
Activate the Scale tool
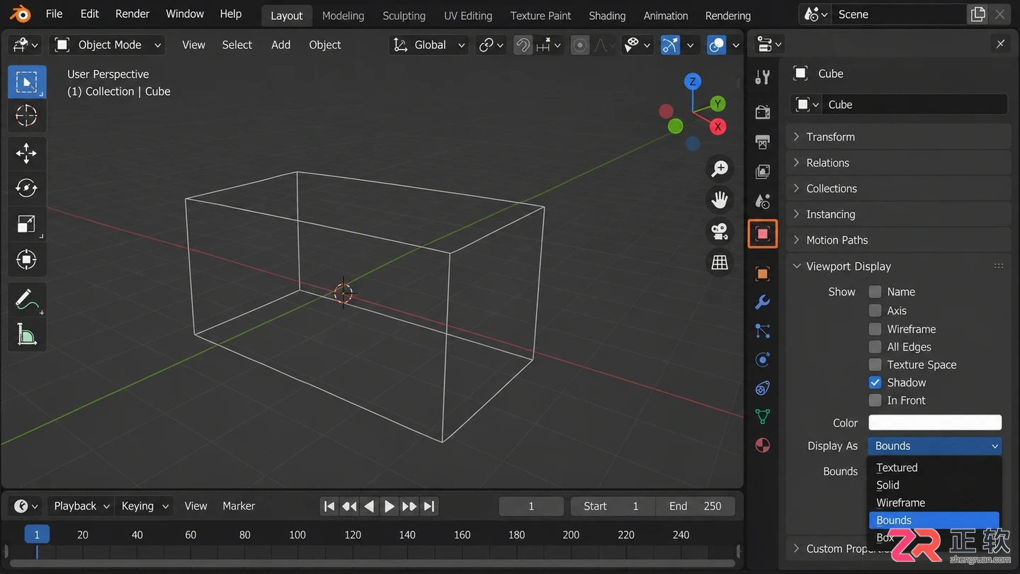click(26, 224)
